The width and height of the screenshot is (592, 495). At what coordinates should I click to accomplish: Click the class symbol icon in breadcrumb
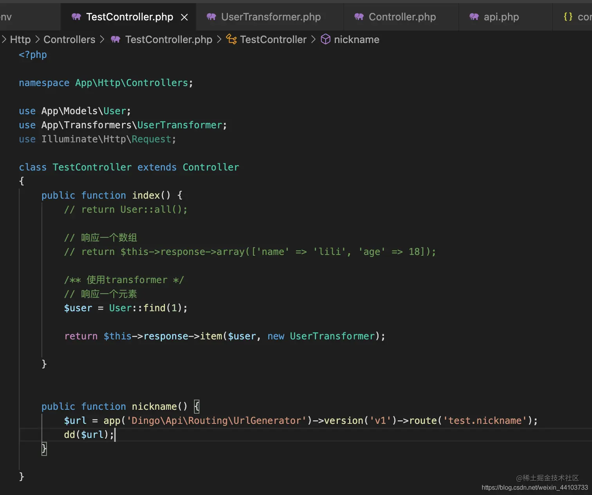click(231, 40)
